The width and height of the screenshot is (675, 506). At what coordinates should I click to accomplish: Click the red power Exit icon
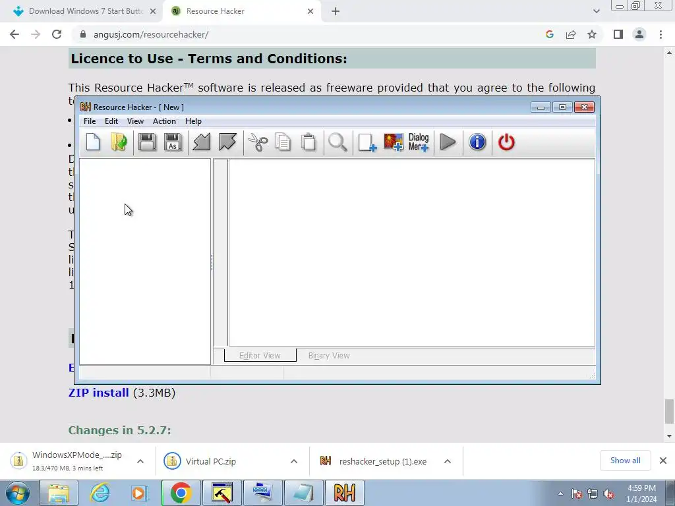pyautogui.click(x=506, y=142)
